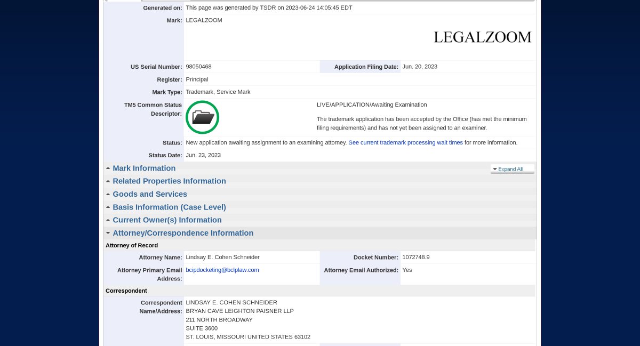640x346 pixels.
Task: Click the LIVE/APPLICATION/Awaiting Examination text
Action: (372, 104)
